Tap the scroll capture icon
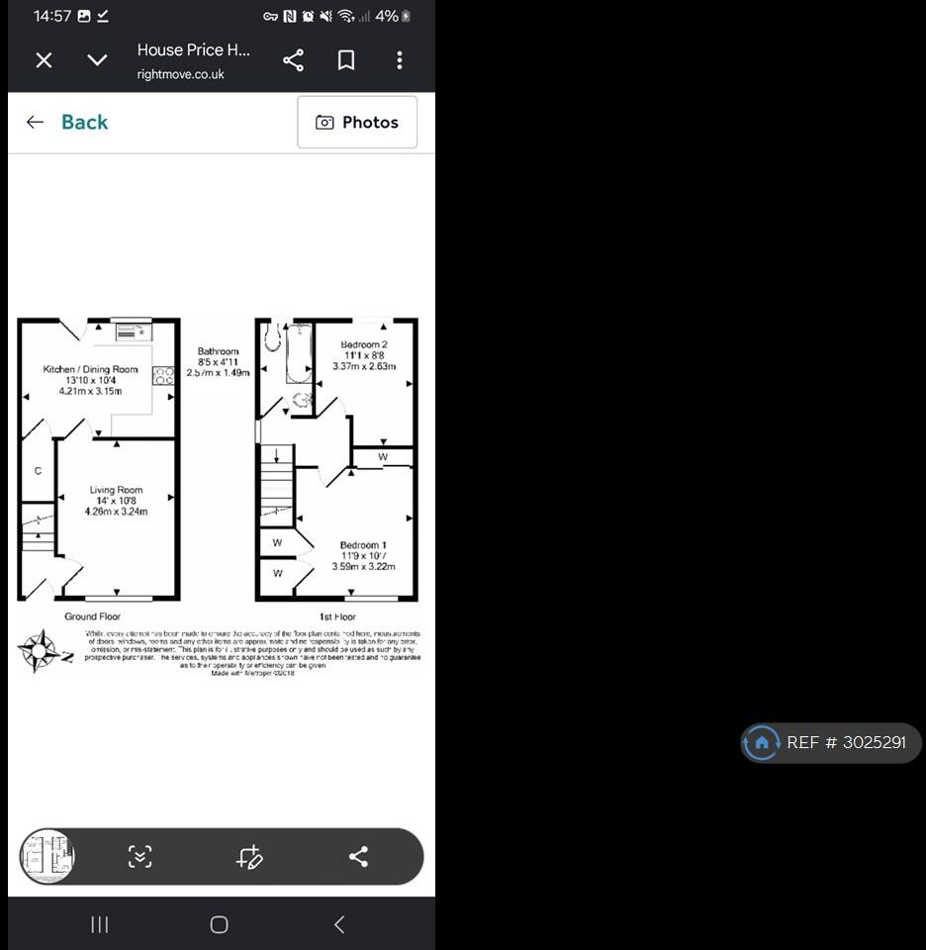 (139, 857)
